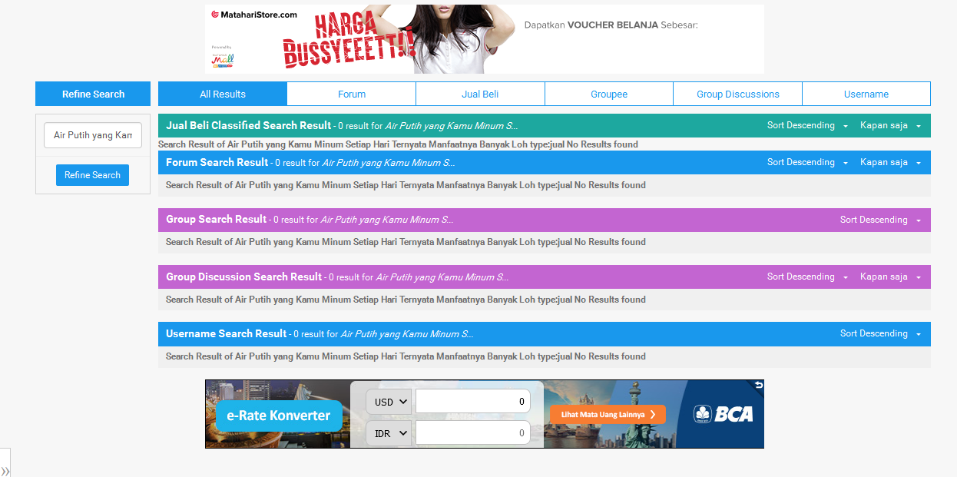This screenshot has width=957, height=477.
Task: Switch to the Username tab
Action: (x=866, y=94)
